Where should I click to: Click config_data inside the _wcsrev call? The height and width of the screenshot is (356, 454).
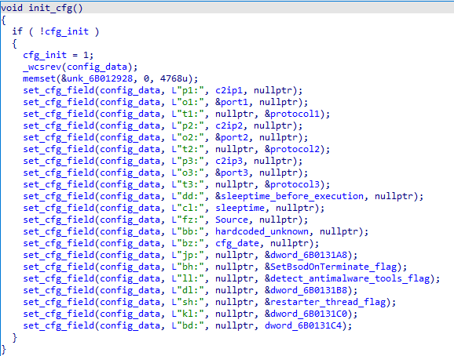pos(97,67)
